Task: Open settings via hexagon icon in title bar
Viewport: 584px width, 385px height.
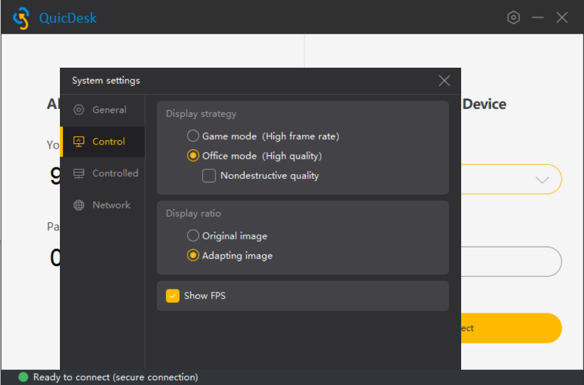Action: point(513,18)
